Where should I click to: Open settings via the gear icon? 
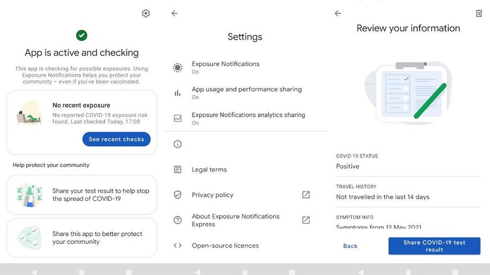click(146, 13)
